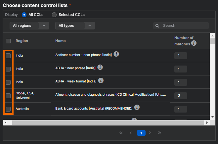Click info icon for Bank & card accounts

[137, 108]
